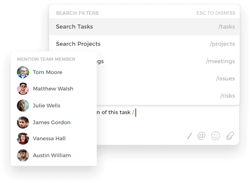Viewport: 251px width, 183px height.
Task: Pick James Gordon's avatar image
Action: click(x=23, y=123)
